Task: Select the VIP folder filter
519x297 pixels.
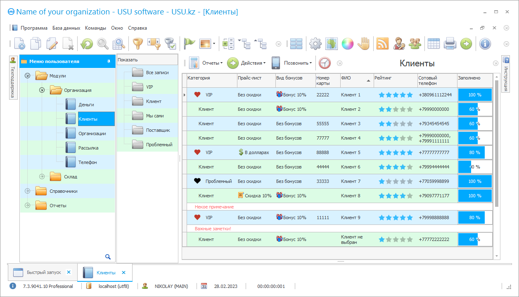Action: 149,87
